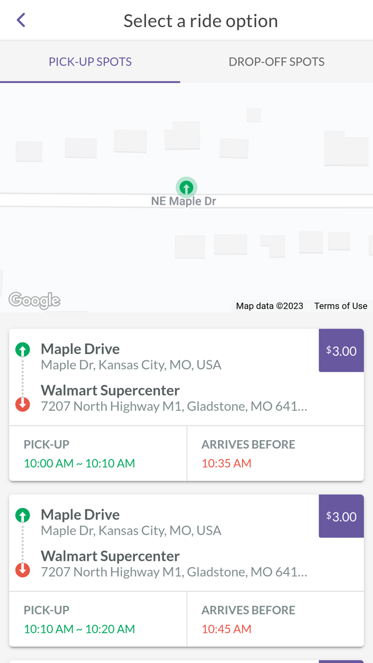Click the NE Maple Dr street label
The width and height of the screenshot is (373, 663).
click(x=184, y=201)
